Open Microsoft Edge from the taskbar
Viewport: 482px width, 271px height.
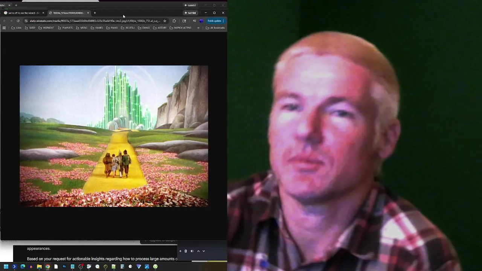pyautogui.click(x=23, y=266)
